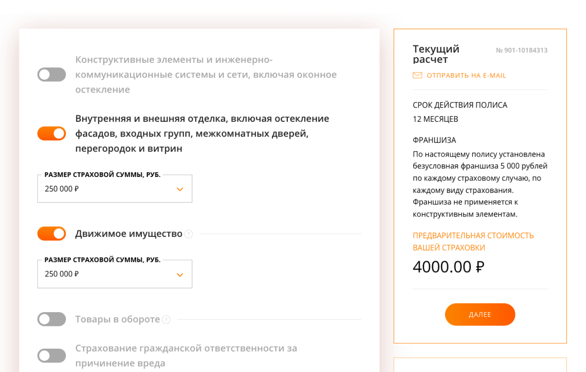Disable Внутренняя и внешняя отделка coverage
The height and width of the screenshot is (372, 586).
click(51, 134)
